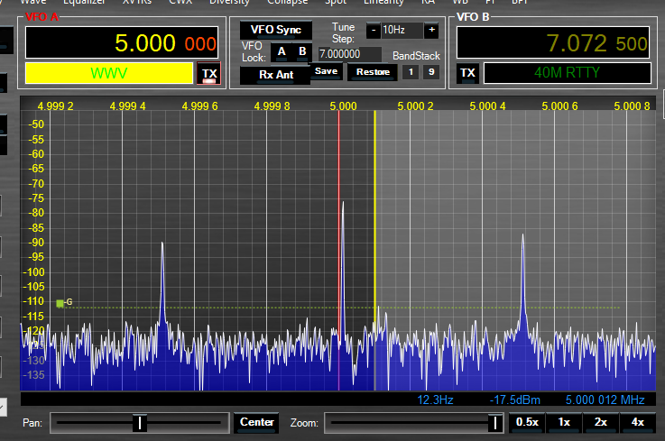Center the panadapter display
The height and width of the screenshot is (441, 665).
tap(256, 422)
